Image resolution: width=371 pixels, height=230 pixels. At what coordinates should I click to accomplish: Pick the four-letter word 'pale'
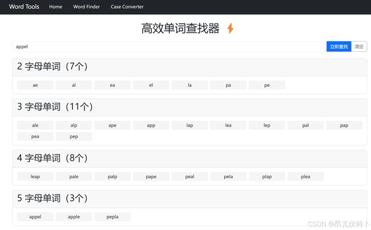coord(74,176)
